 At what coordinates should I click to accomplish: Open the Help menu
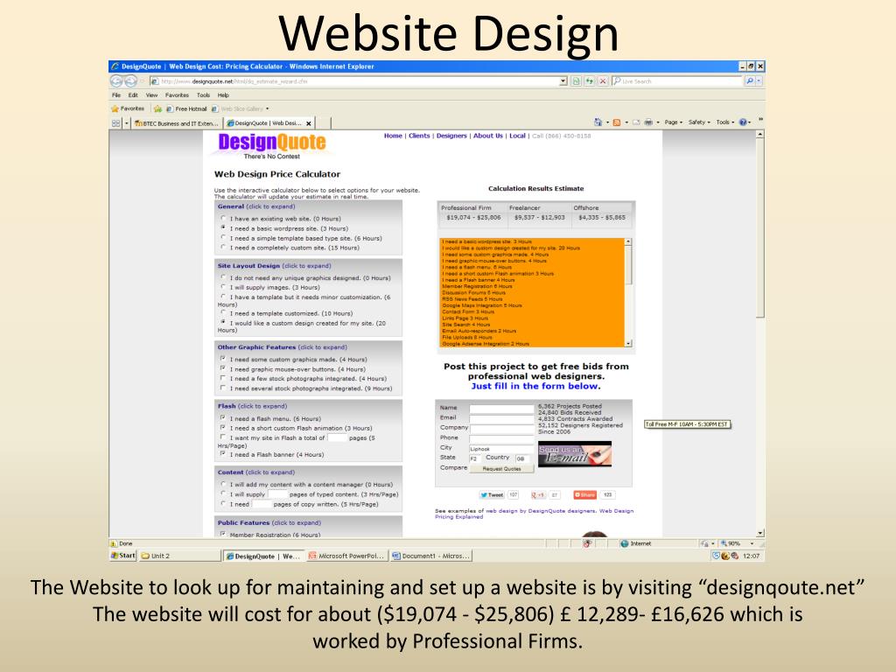(x=223, y=95)
